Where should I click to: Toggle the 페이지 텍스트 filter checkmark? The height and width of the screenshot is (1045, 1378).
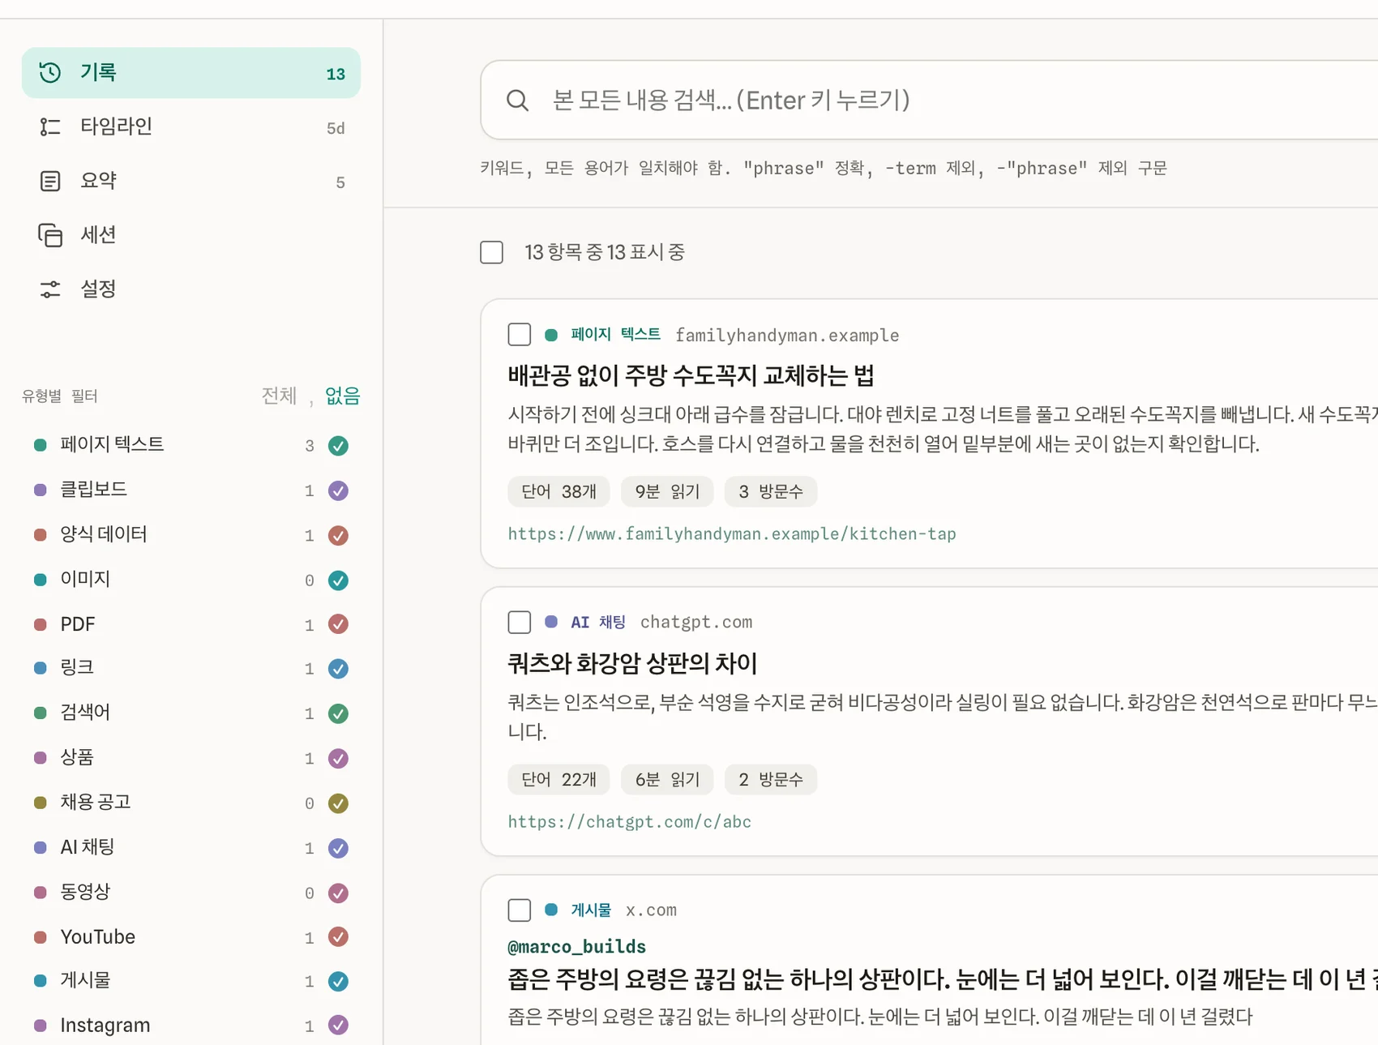[338, 446]
